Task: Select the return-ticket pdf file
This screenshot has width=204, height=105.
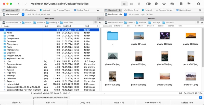Action: point(50,84)
